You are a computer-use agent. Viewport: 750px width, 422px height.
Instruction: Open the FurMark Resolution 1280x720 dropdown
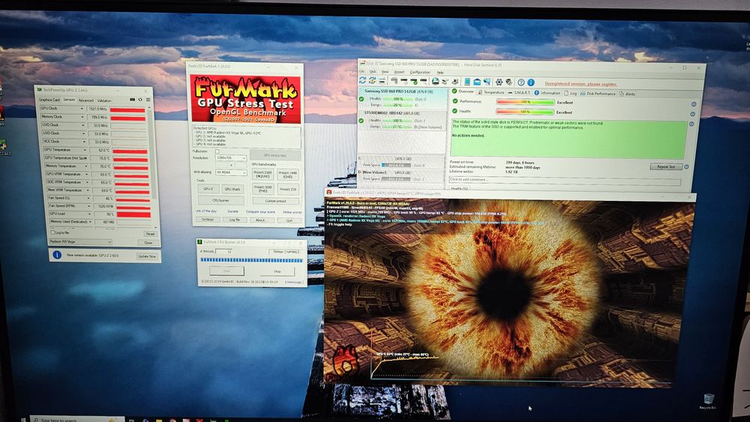231,158
